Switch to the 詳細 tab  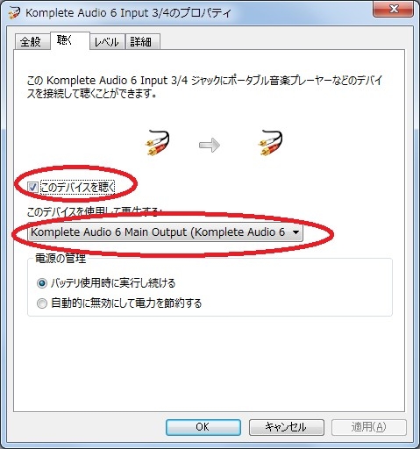[x=141, y=41]
